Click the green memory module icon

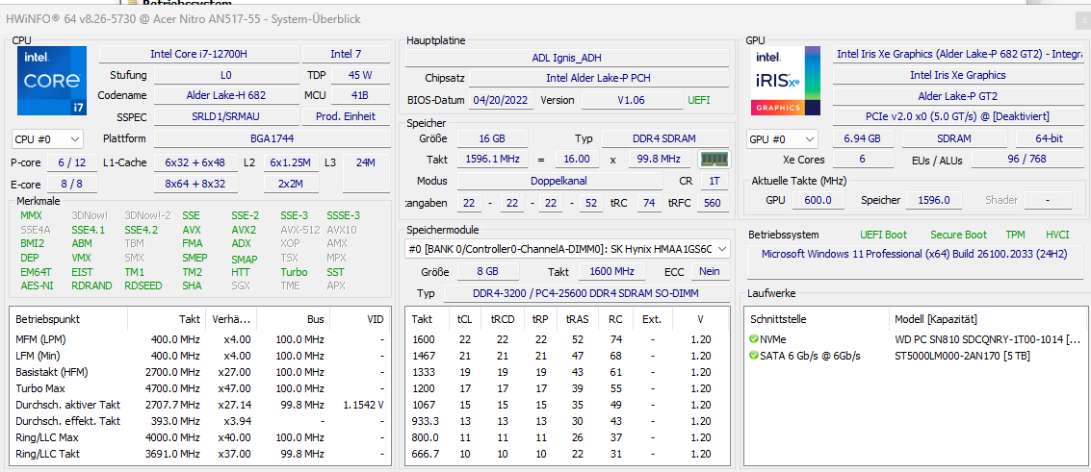click(x=714, y=159)
